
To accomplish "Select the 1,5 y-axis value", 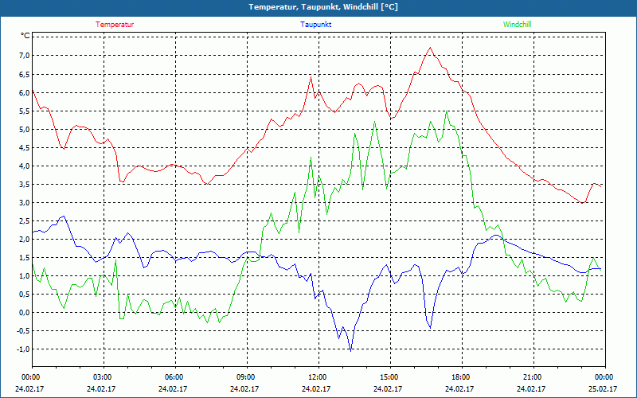I will [x=25, y=257].
